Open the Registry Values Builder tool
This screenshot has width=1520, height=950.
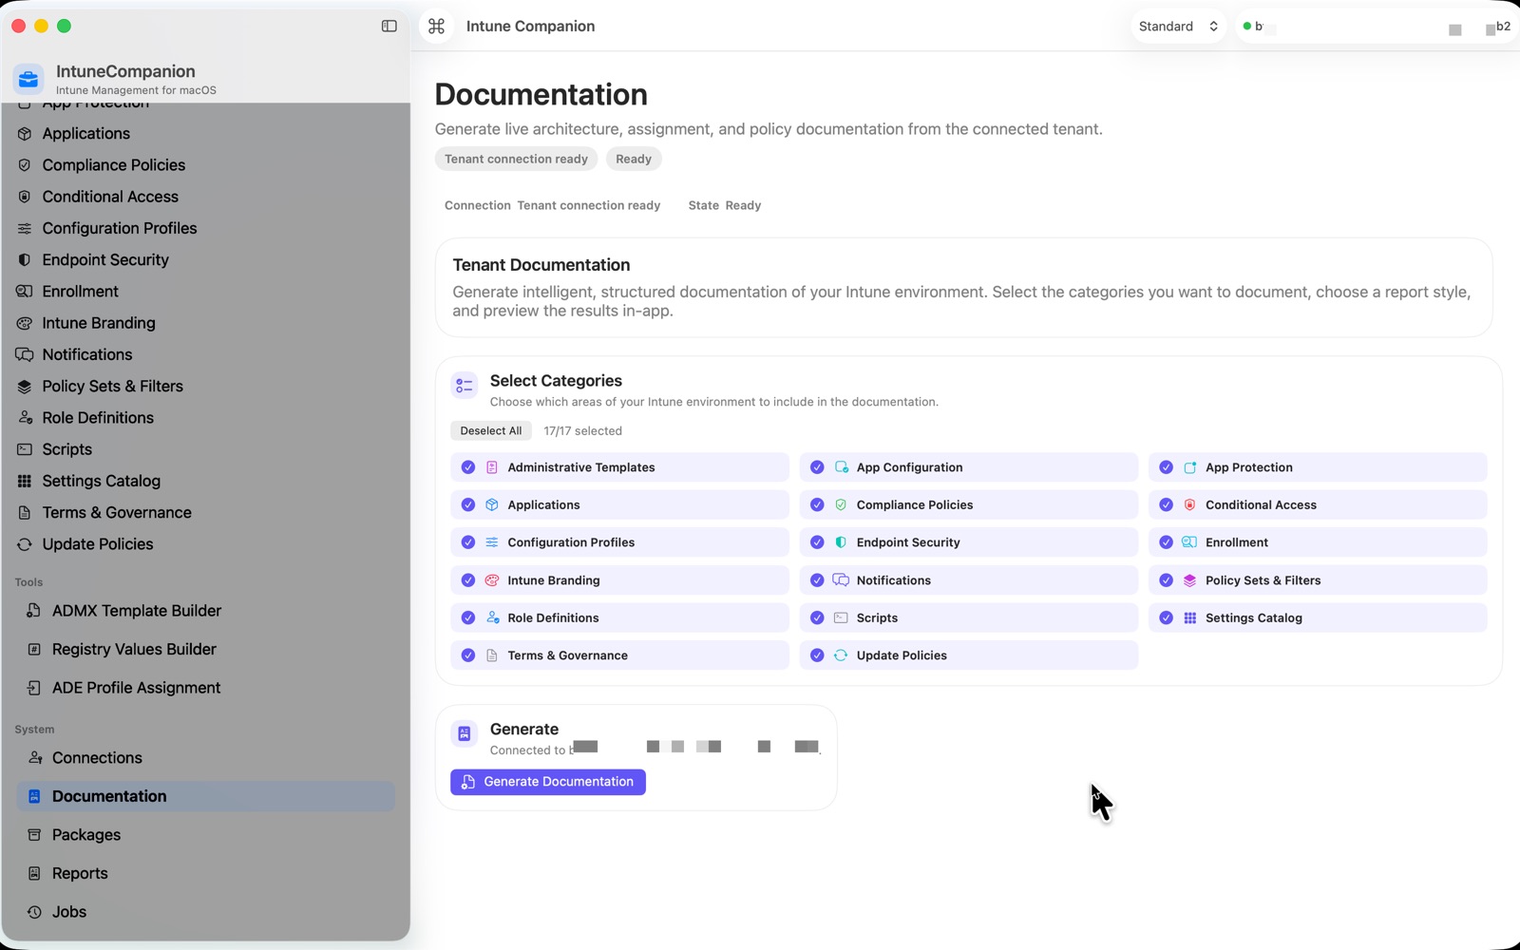click(x=133, y=649)
